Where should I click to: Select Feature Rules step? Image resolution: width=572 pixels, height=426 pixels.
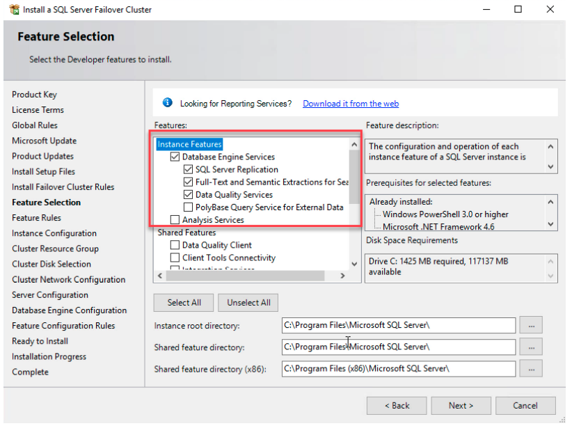point(36,218)
